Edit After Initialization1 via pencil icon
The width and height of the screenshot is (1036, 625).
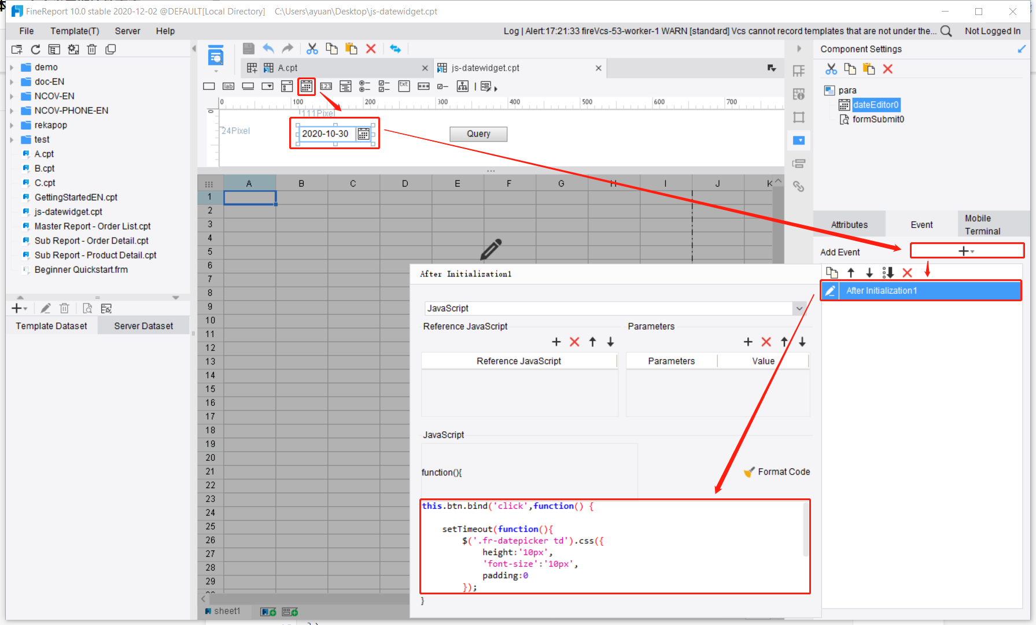pos(830,291)
